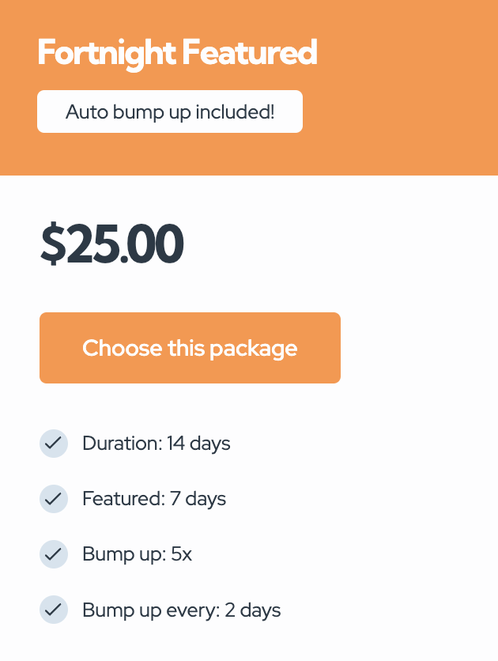The height and width of the screenshot is (661, 498).
Task: Click the word "Fortnight" in the title
Action: [106, 53]
